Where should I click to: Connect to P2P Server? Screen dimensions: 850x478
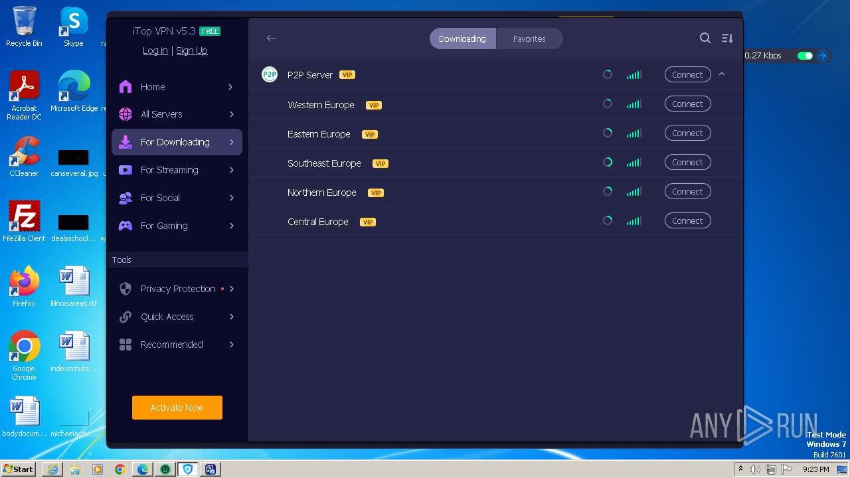687,74
